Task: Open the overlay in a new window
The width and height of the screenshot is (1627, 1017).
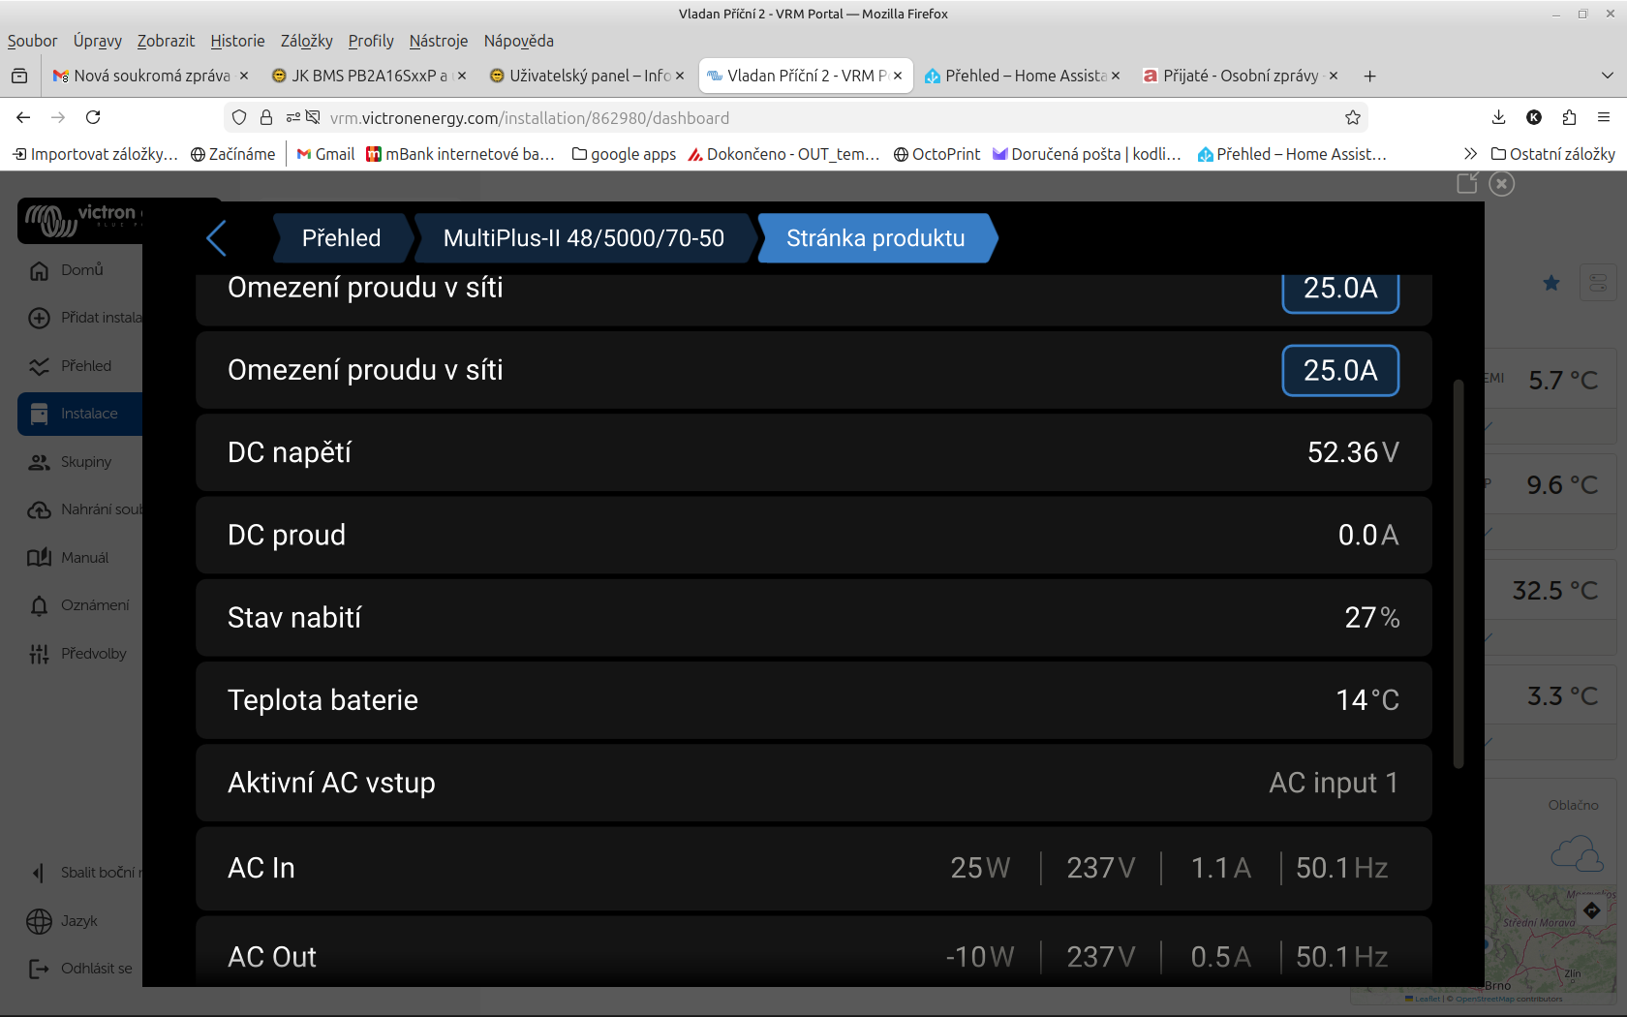Action: pyautogui.click(x=1467, y=184)
